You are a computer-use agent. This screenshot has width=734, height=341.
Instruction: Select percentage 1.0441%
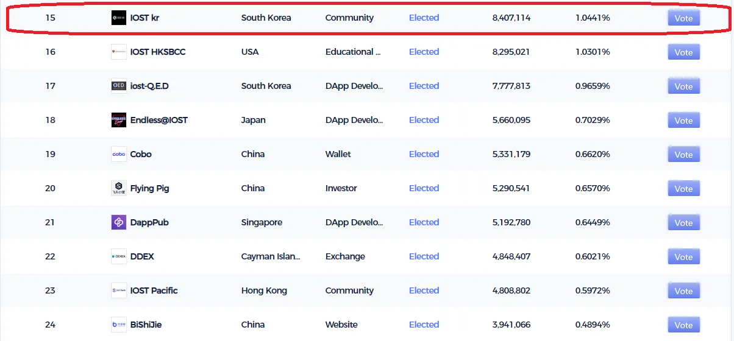(593, 18)
